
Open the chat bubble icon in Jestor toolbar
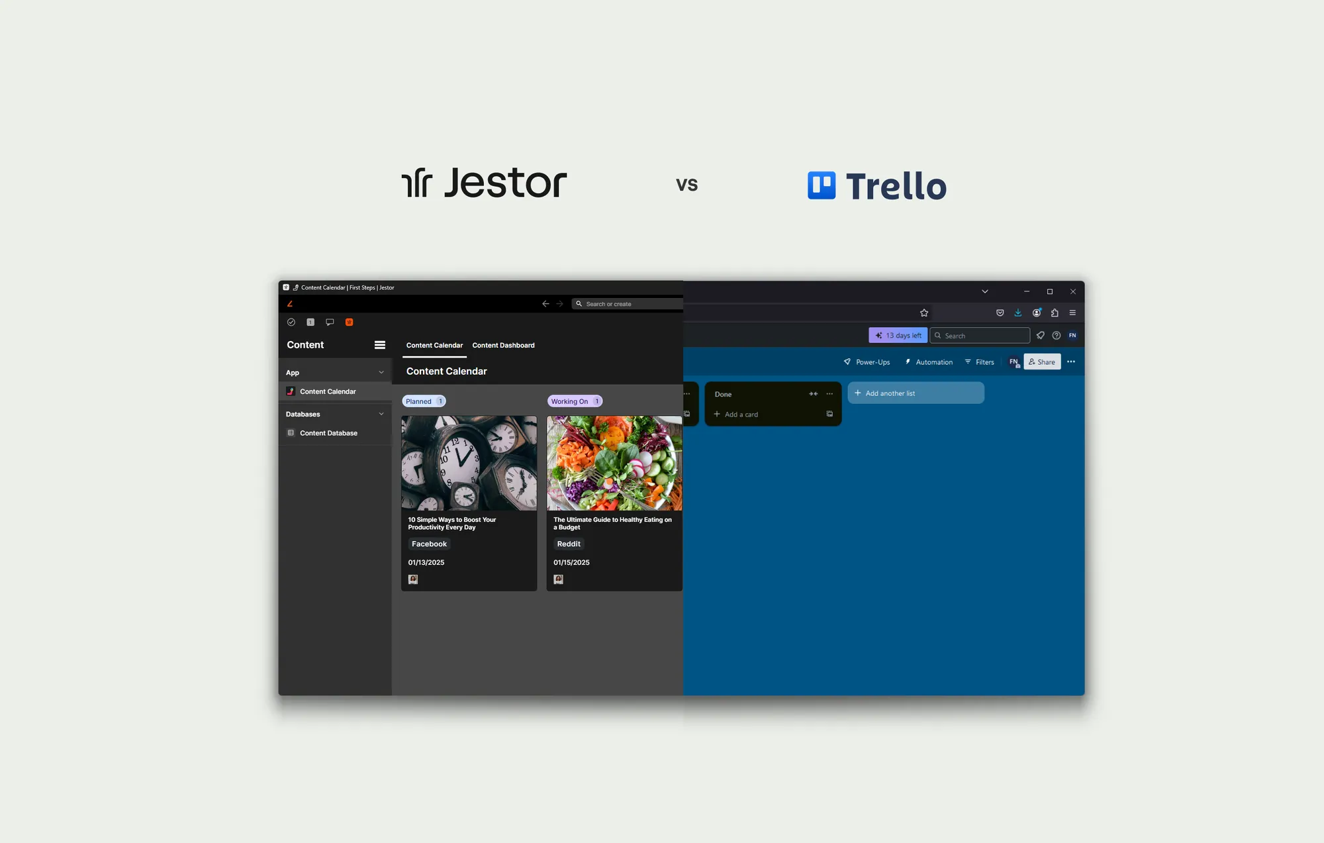pos(330,322)
